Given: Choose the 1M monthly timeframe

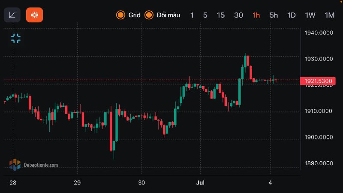Looking at the screenshot, I should tap(329, 15).
